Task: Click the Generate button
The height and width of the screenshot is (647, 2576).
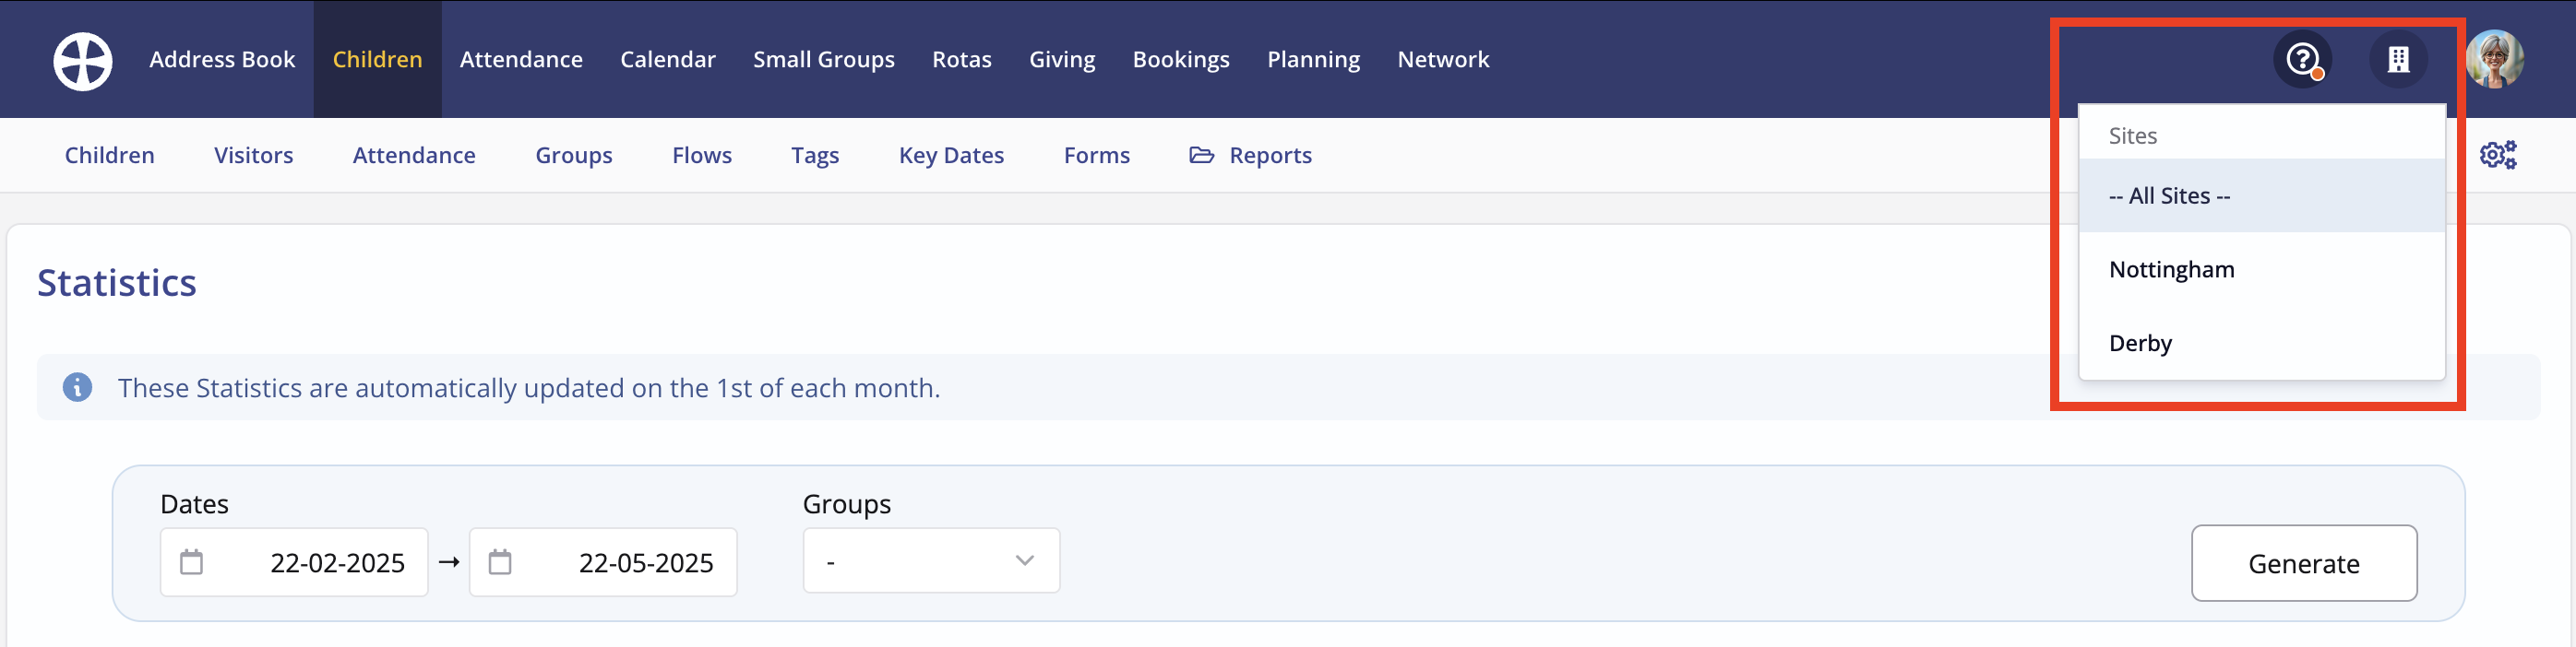Action: (x=2303, y=563)
